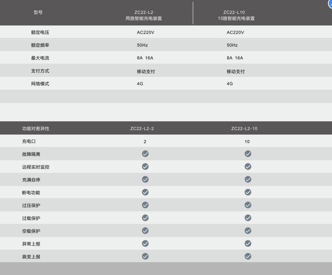Click the 网络模式 row label
The image size is (332, 275).
pos(40,84)
